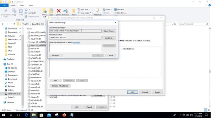Click Select none in ribbon
The image size is (211, 118).
120,13
